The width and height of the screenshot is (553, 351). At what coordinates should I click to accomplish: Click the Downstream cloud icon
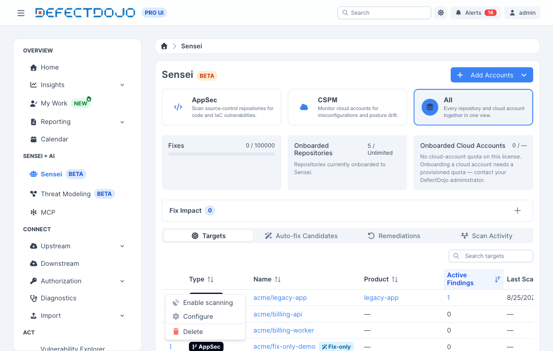pos(33,263)
